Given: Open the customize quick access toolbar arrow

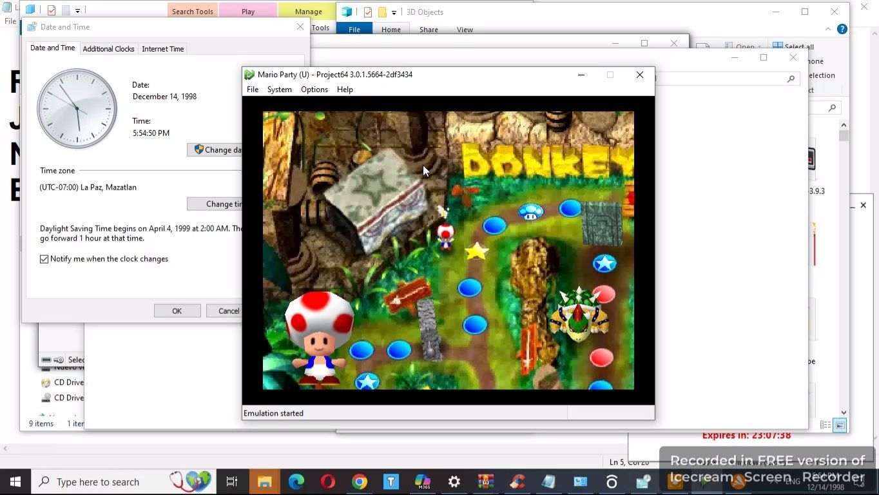Looking at the screenshot, I should pos(77,11).
